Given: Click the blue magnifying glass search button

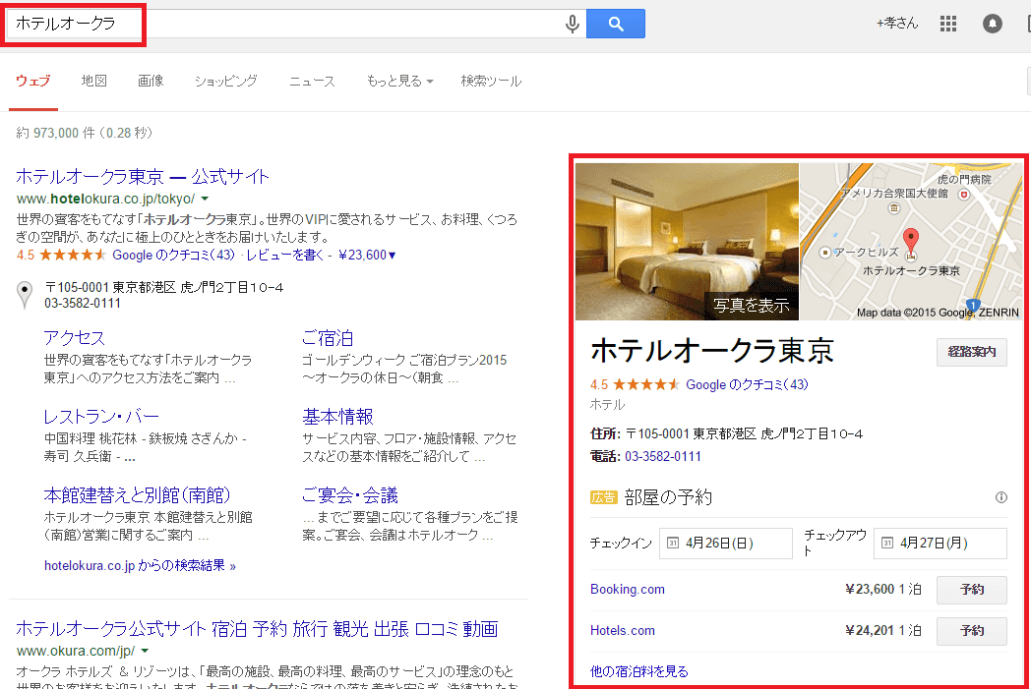Looking at the screenshot, I should tap(616, 25).
